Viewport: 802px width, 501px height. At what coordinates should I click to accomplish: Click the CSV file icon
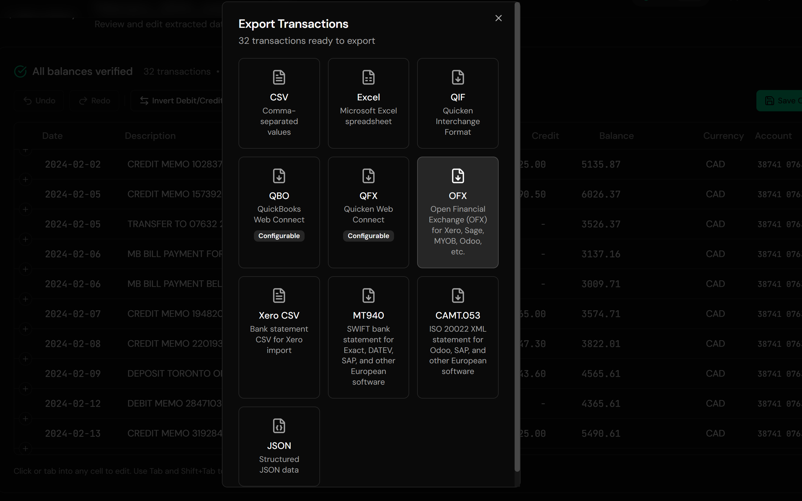click(279, 77)
